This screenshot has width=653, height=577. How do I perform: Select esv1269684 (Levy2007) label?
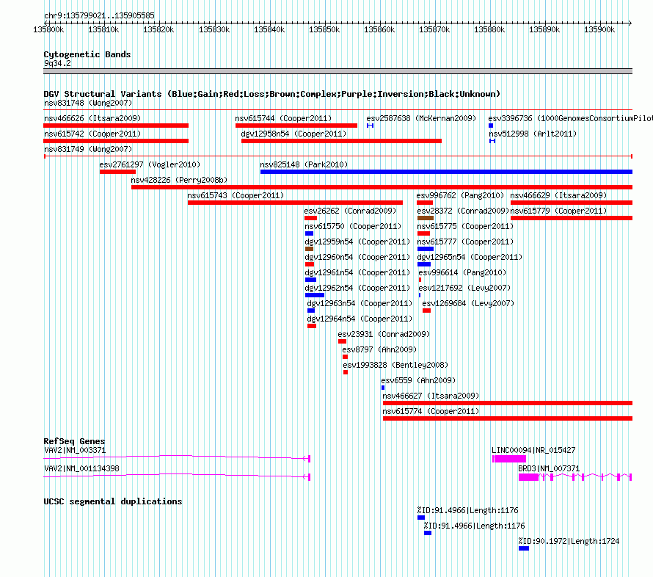click(468, 303)
